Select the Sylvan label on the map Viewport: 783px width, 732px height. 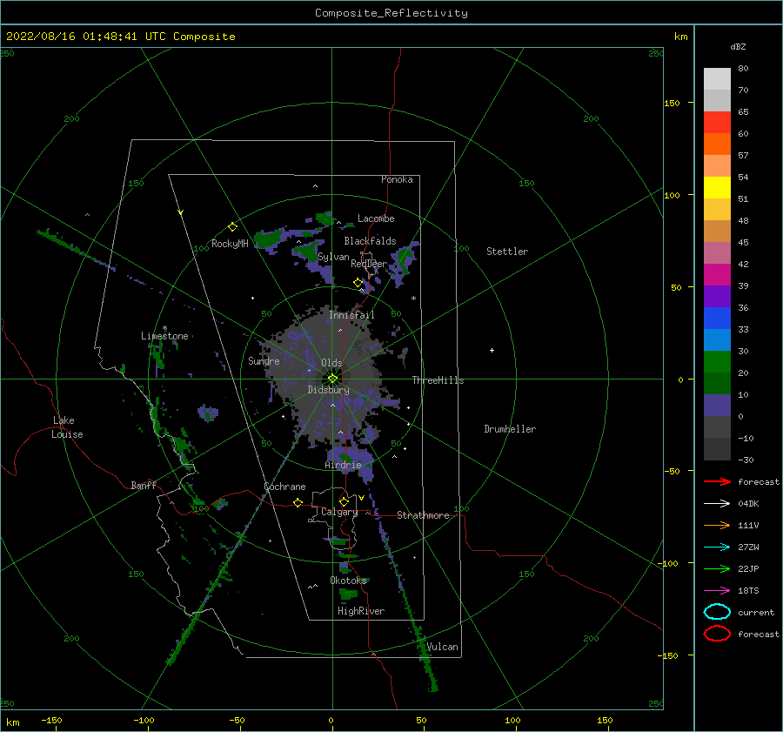click(333, 257)
